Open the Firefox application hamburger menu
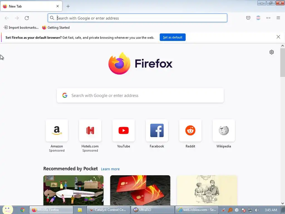This screenshot has height=214, width=285. 278,18
